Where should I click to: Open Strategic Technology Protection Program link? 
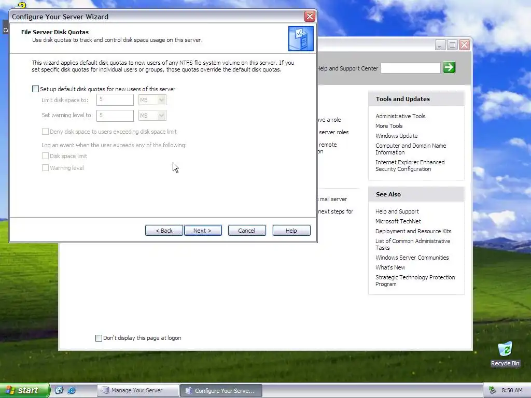(415, 280)
